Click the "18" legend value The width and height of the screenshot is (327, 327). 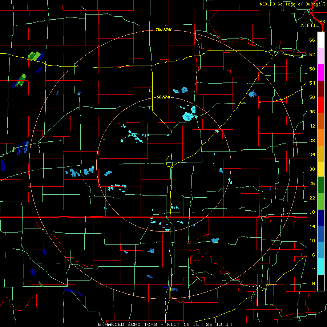pyautogui.click(x=312, y=212)
